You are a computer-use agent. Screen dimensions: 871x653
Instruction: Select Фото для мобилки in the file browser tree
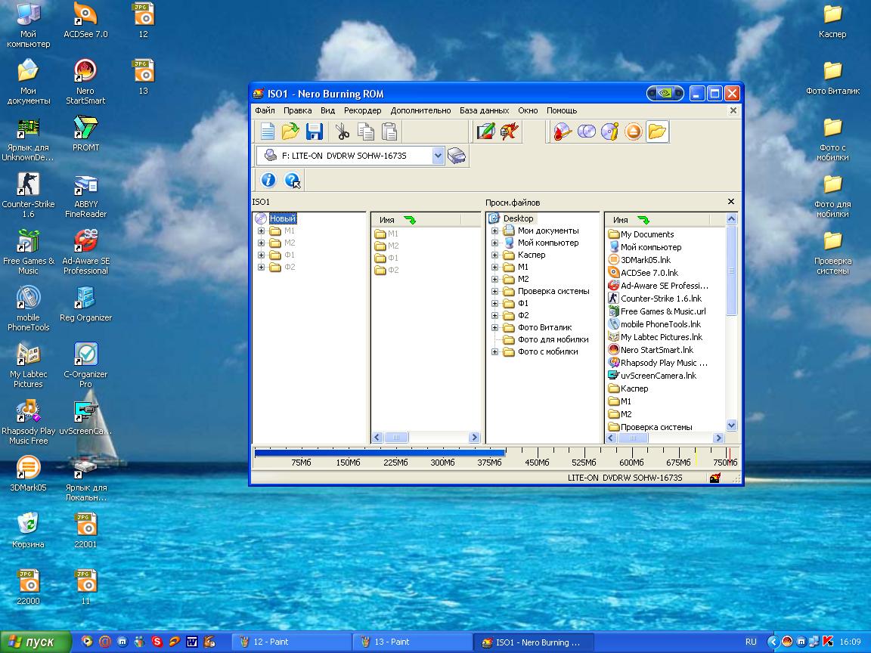point(553,340)
